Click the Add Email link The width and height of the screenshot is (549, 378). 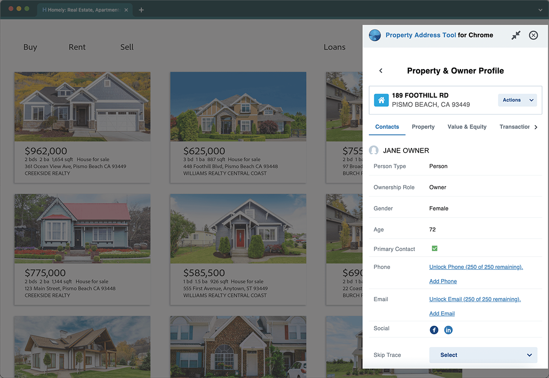click(441, 313)
